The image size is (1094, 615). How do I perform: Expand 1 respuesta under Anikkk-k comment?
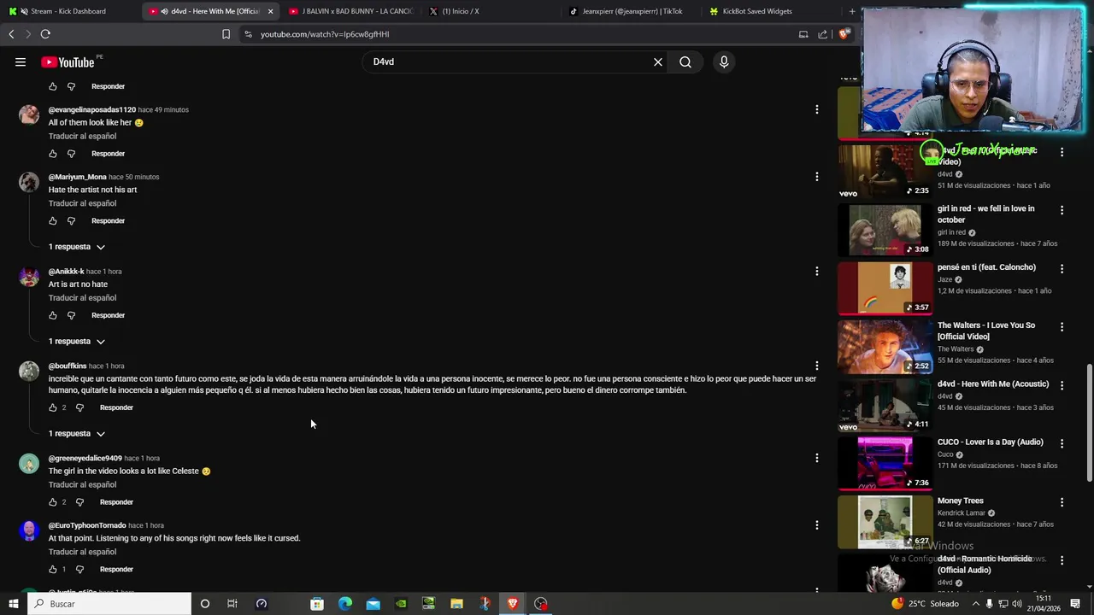click(76, 341)
